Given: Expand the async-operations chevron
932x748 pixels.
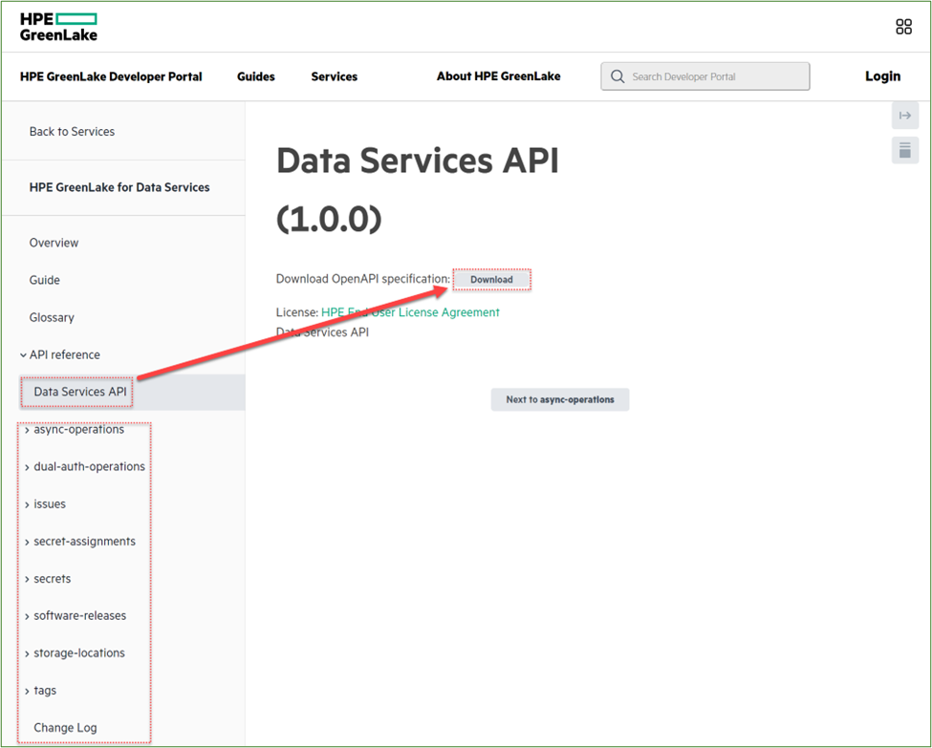Looking at the screenshot, I should 27,430.
